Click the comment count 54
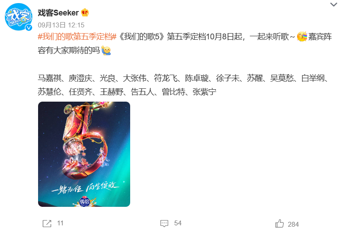This screenshot has width=344, height=232. coord(178,223)
